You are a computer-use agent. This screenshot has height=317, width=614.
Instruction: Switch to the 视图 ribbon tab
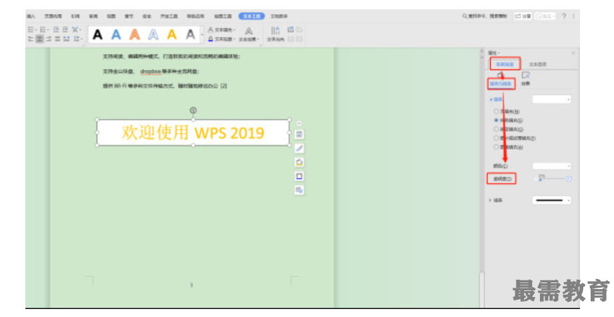point(111,16)
